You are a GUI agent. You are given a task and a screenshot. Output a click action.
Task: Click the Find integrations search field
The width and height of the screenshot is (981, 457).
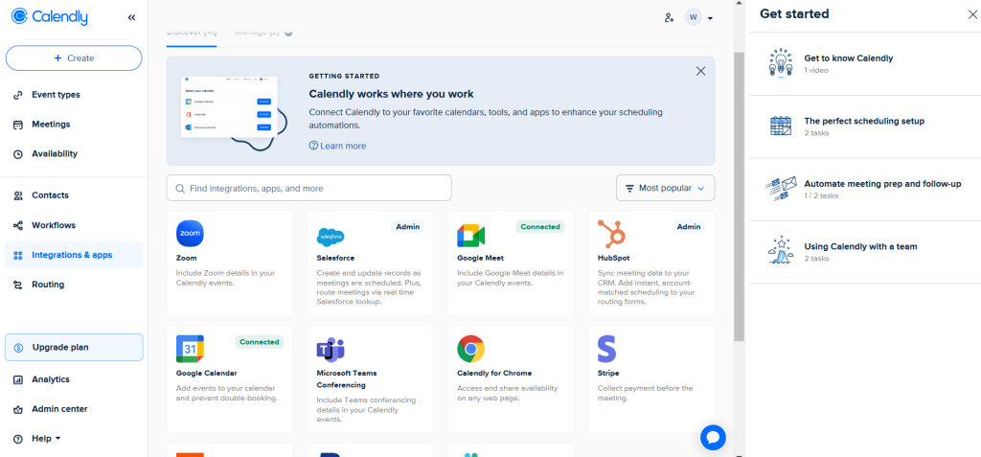[308, 188]
